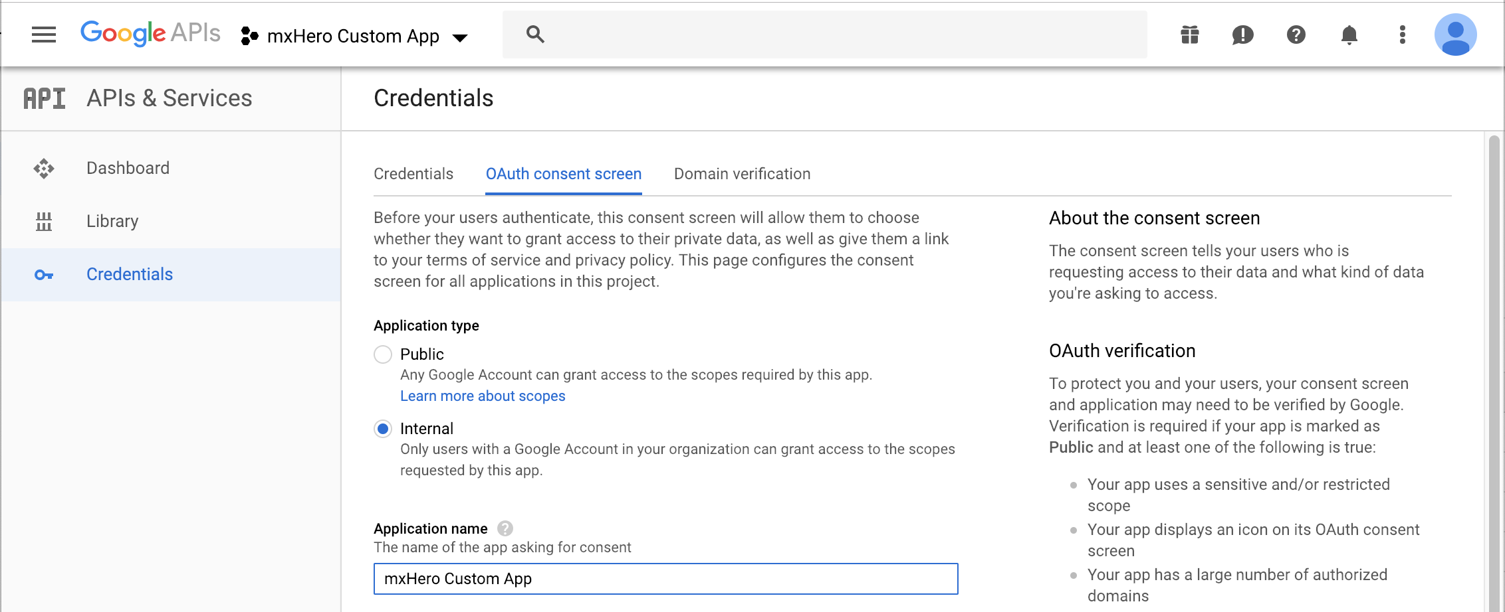Open the notifications bell
The width and height of the screenshot is (1505, 612).
point(1349,35)
